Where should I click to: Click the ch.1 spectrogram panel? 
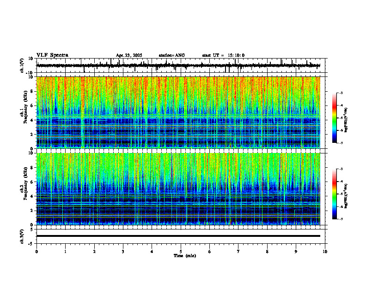pyautogui.click(x=178, y=112)
